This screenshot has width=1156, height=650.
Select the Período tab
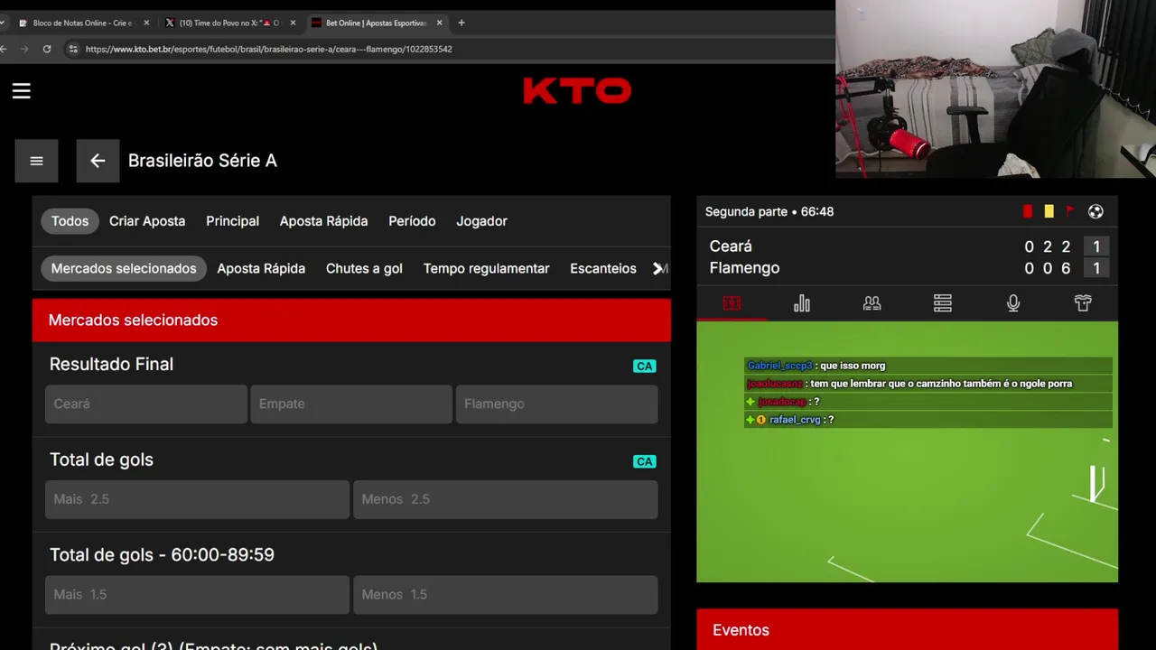[x=412, y=221]
